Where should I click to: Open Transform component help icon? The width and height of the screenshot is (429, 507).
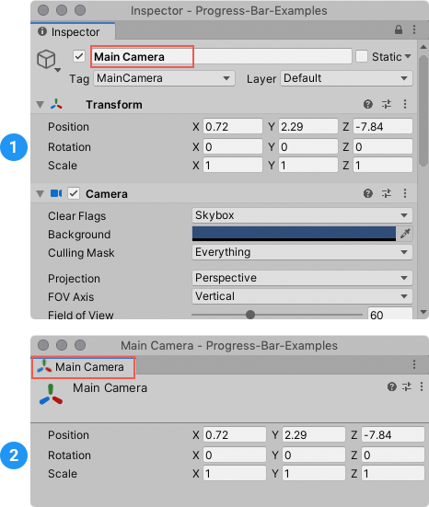tap(368, 104)
